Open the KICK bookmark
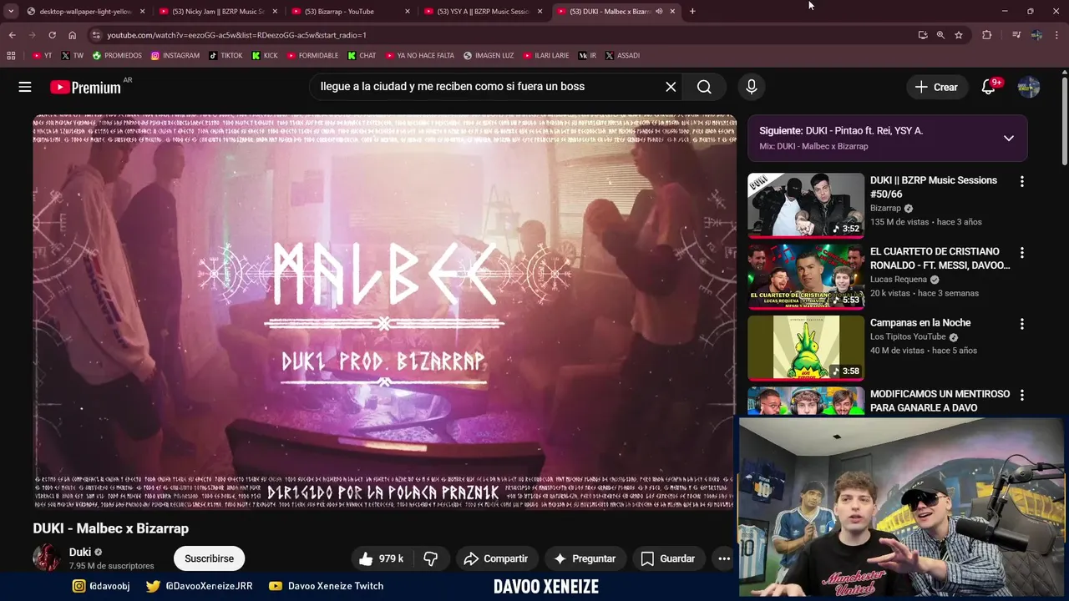Viewport: 1069px width, 601px height. click(265, 56)
